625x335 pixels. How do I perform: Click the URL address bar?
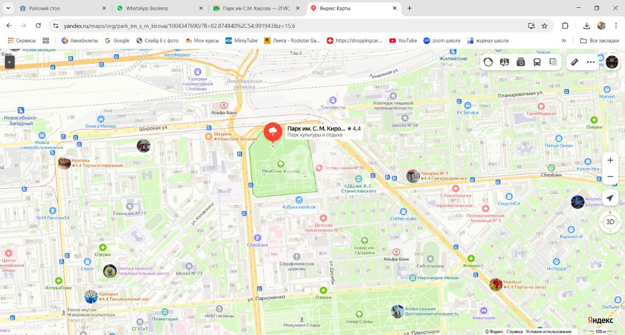[x=293, y=26]
